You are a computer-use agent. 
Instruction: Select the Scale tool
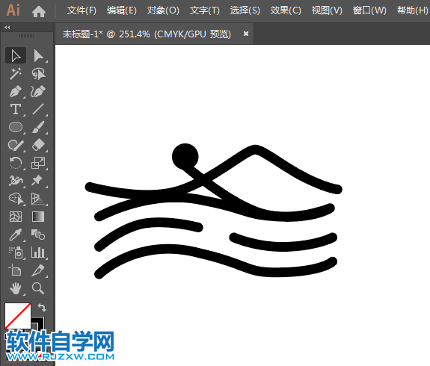[38, 163]
